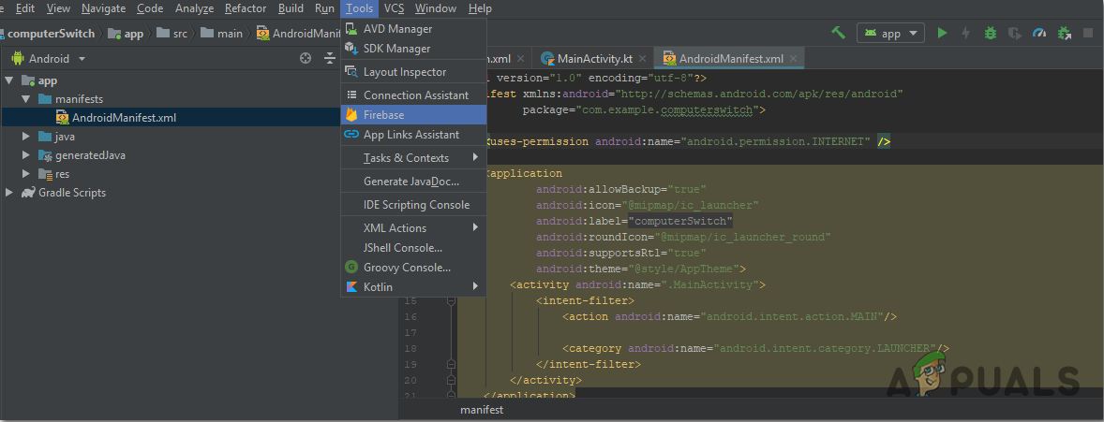The width and height of the screenshot is (1104, 422).
Task: Start debugging with the green bug icon
Action: [991, 33]
